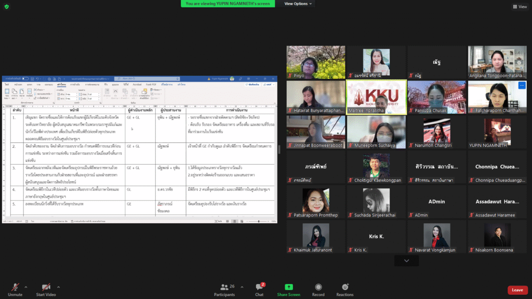Select Pinyo's video thumbnail

point(315,62)
